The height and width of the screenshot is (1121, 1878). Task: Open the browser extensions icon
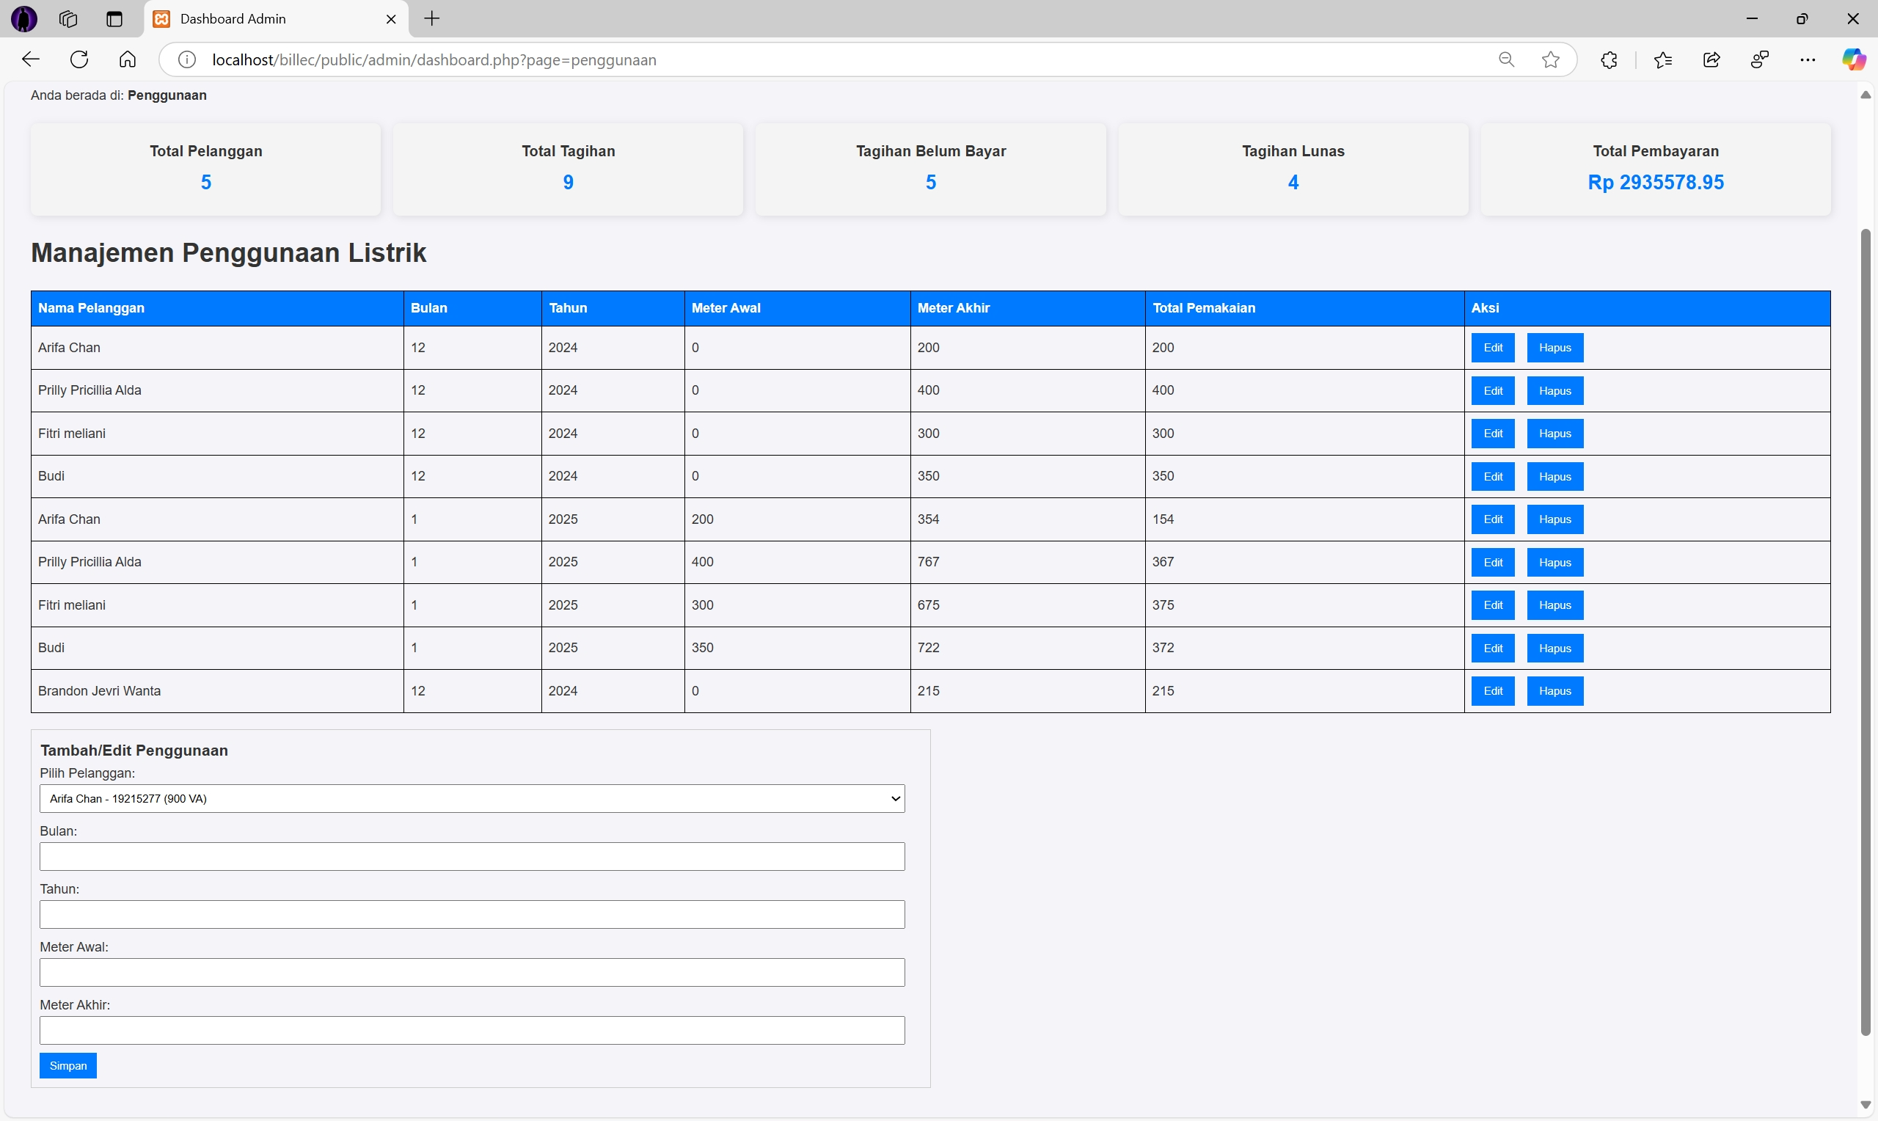pyautogui.click(x=1610, y=59)
